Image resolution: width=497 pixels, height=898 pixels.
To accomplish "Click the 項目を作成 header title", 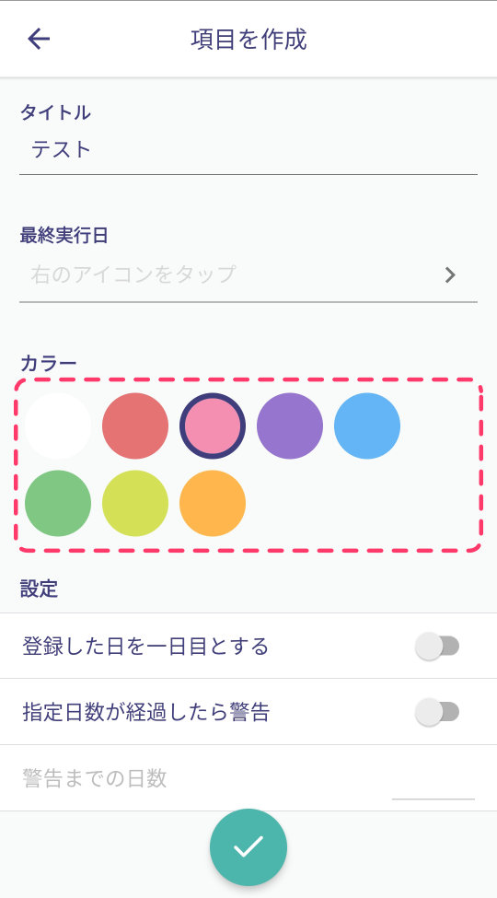I will pyautogui.click(x=248, y=39).
